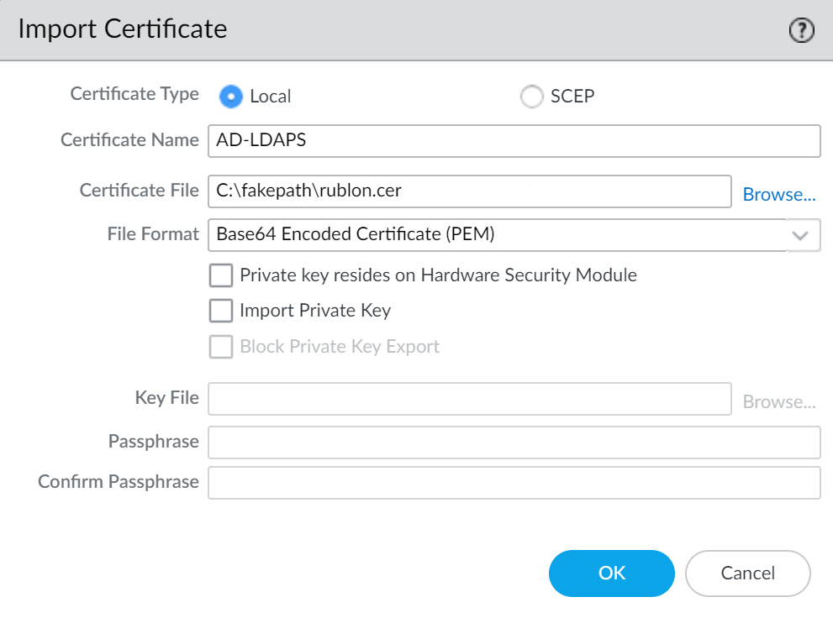The height and width of the screenshot is (618, 833).
Task: Enable Private key resides on Hardware Security Module
Action: pyautogui.click(x=221, y=275)
